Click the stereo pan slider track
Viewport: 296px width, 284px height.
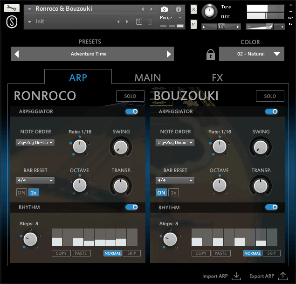221,27
